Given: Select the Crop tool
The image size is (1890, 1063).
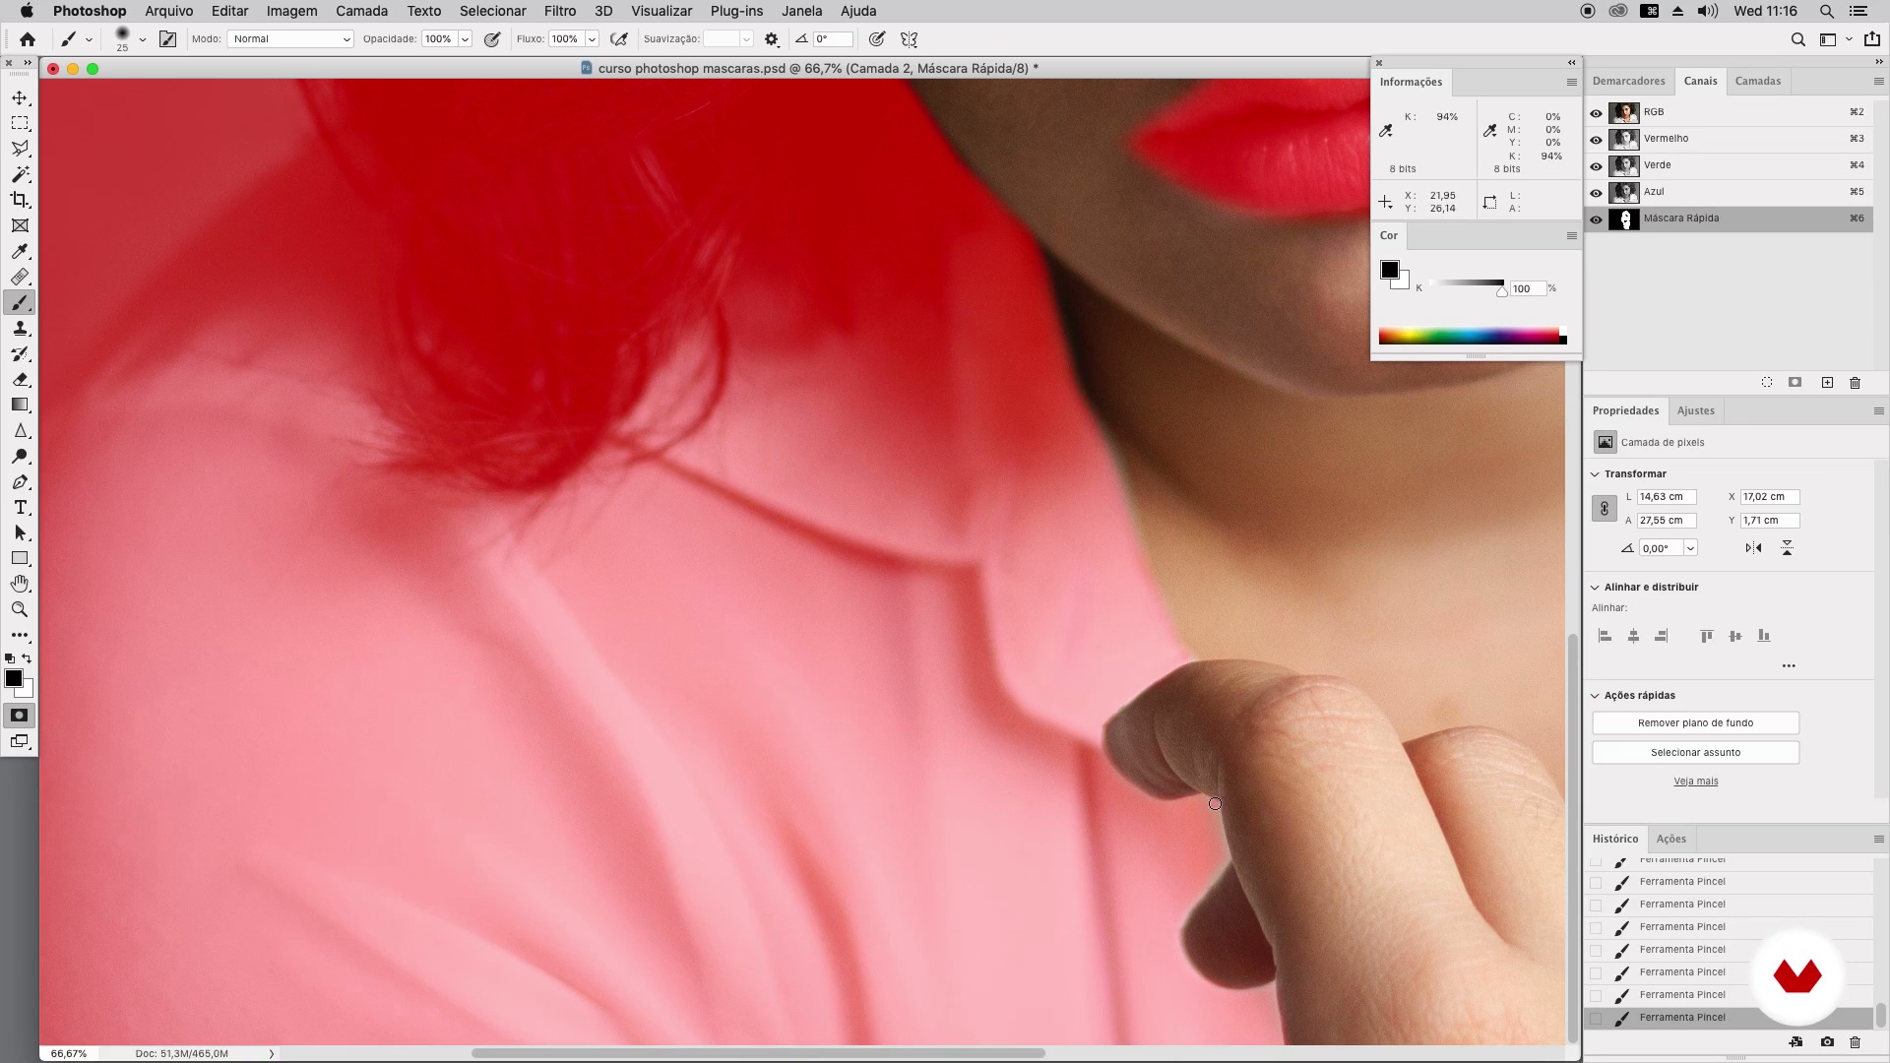Looking at the screenshot, I should [20, 200].
